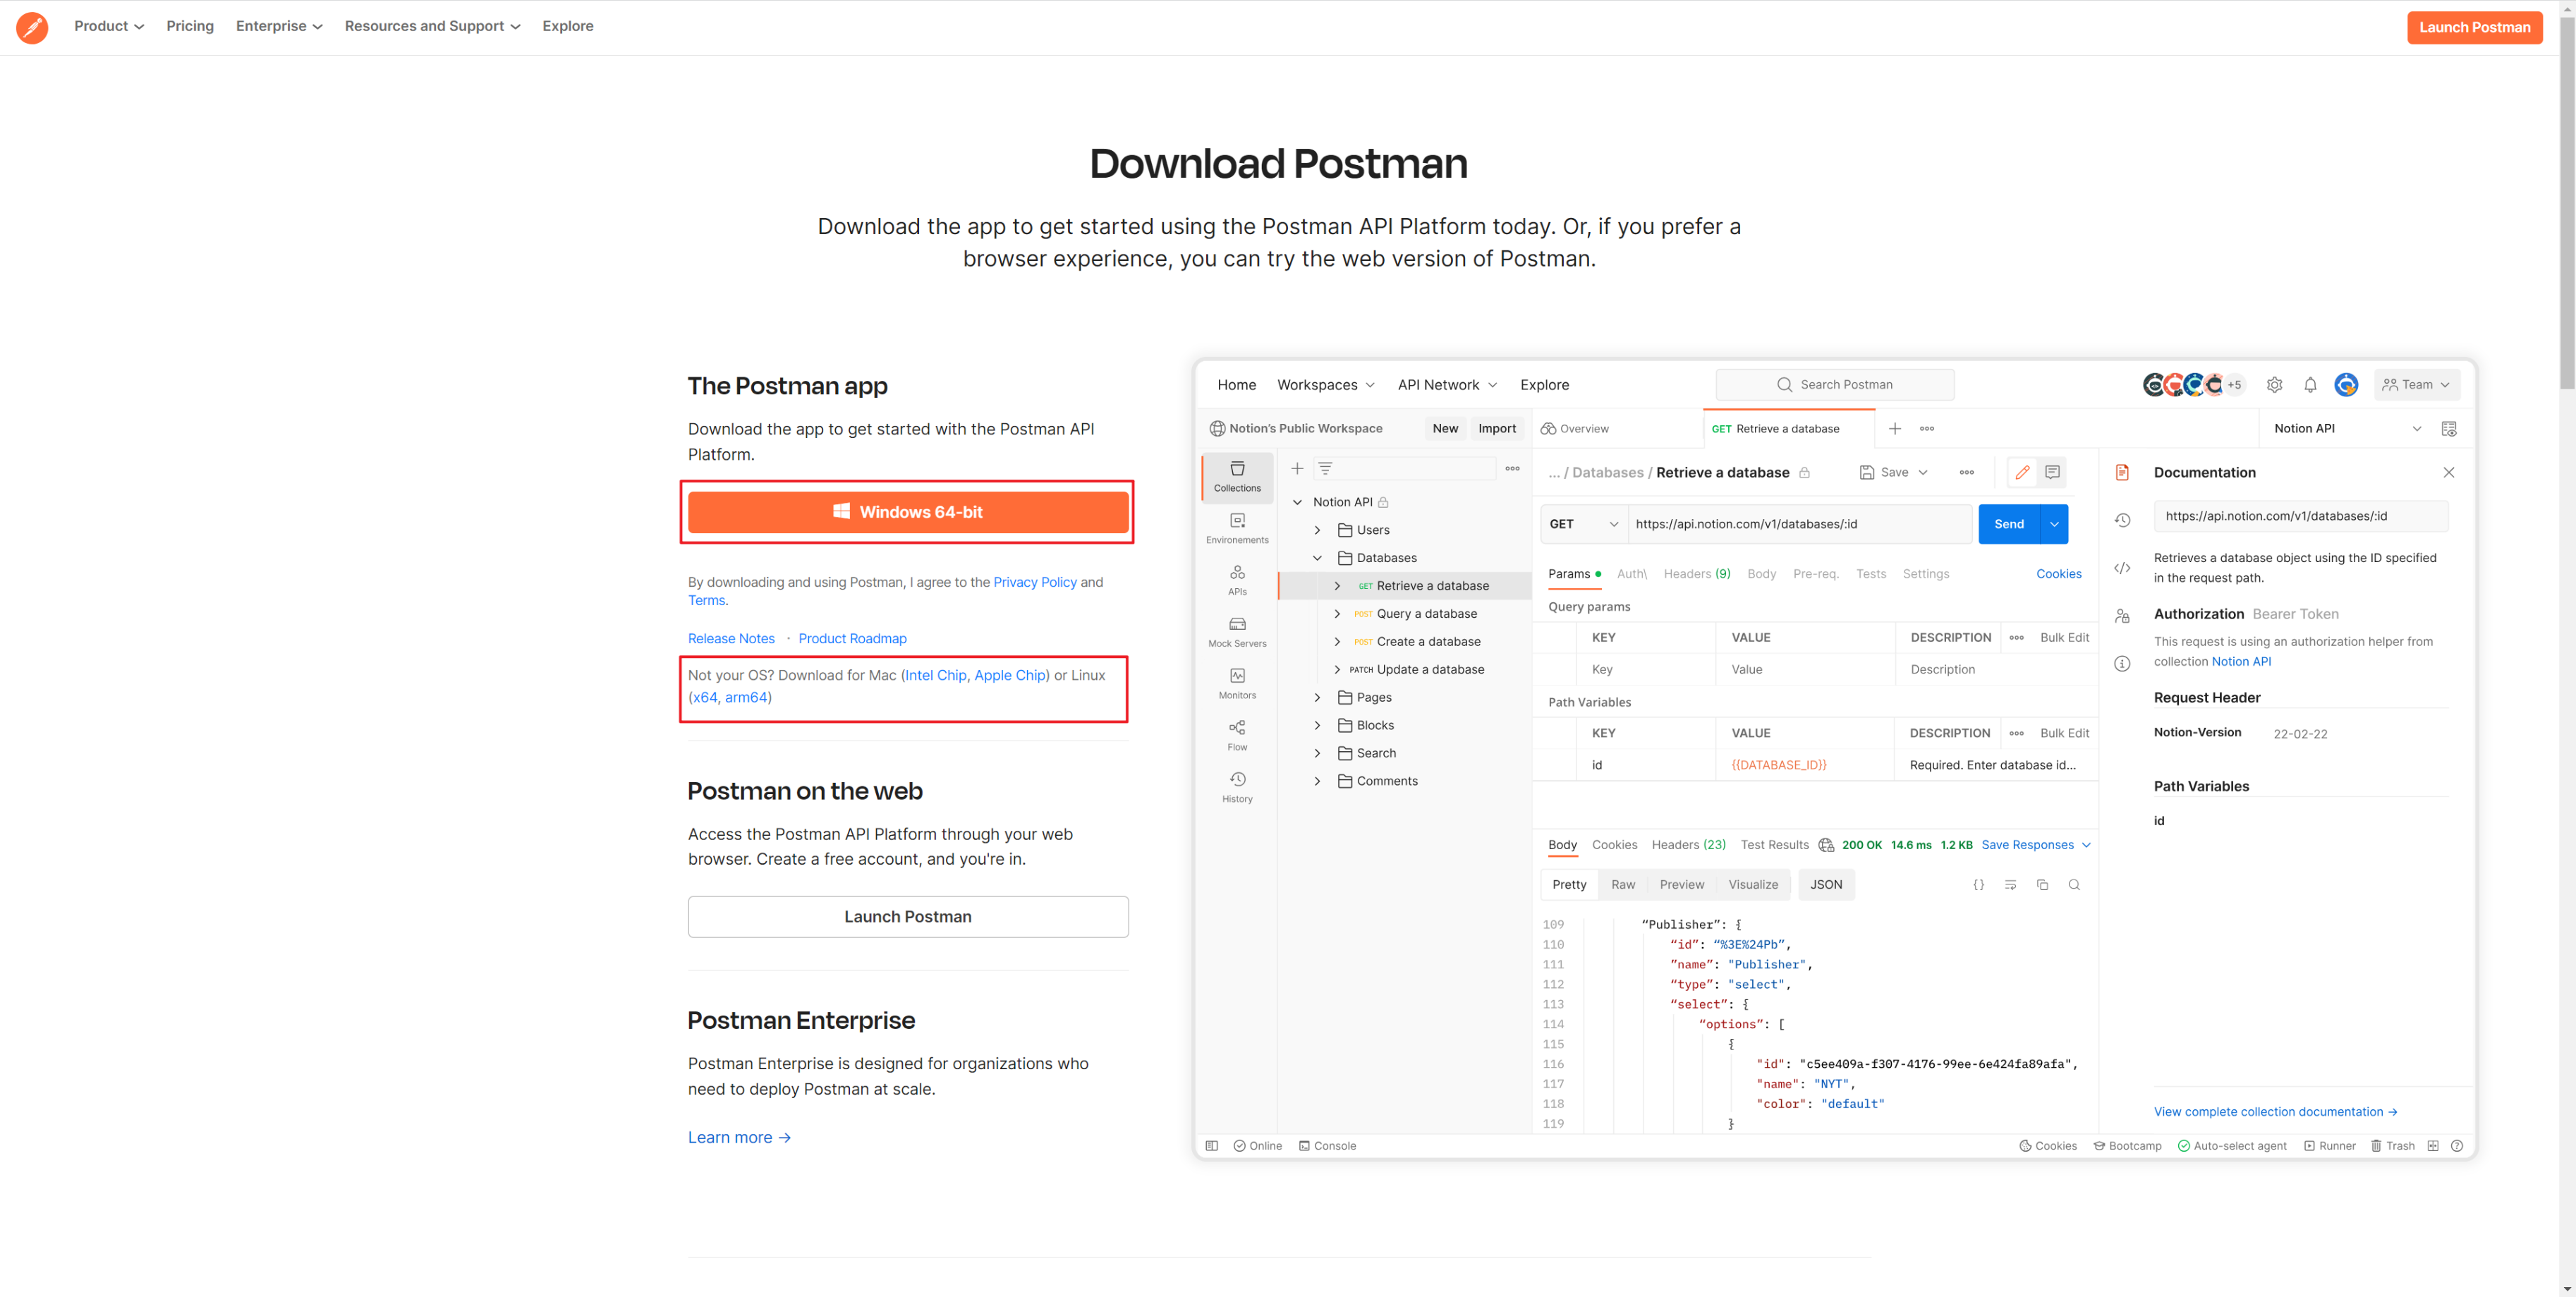Download the Windows 64-bit app

pos(907,512)
